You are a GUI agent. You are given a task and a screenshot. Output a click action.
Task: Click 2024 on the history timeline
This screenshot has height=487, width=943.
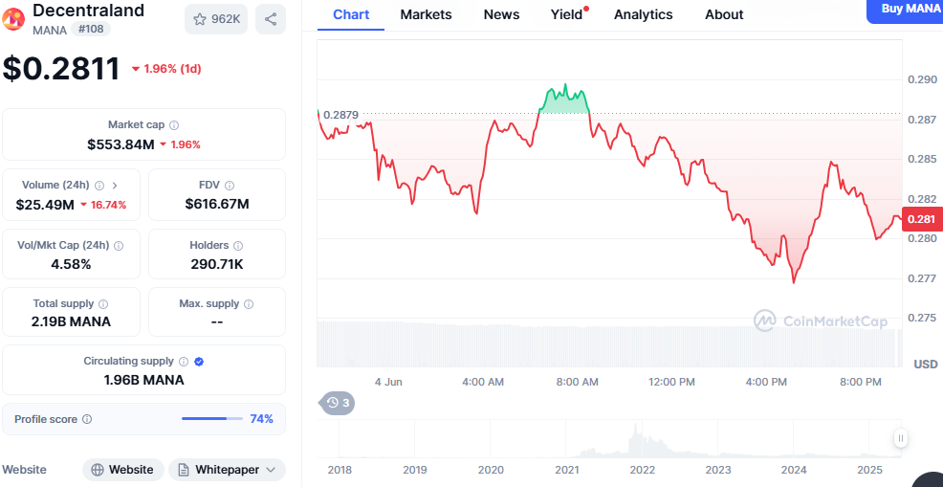point(793,470)
